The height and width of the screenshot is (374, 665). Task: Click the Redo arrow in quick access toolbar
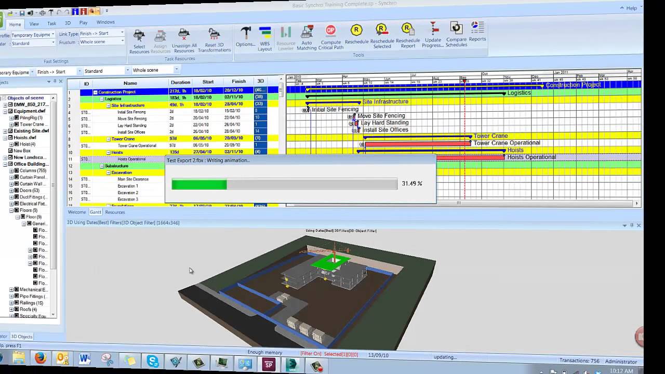tap(68, 11)
